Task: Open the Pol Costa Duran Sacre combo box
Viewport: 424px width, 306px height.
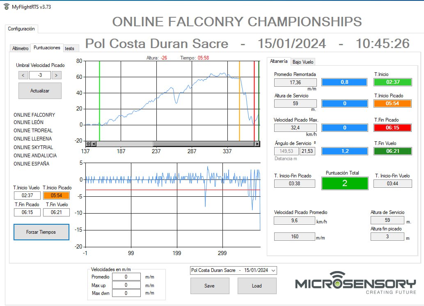Action: coord(234,270)
